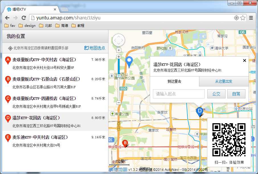This screenshot has width=258, height=174.
Task: Close the 唱吧KTV browser tab
Action: [55, 9]
